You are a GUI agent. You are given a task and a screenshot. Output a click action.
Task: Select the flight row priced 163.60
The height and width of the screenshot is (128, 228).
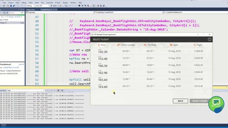(x=151, y=86)
